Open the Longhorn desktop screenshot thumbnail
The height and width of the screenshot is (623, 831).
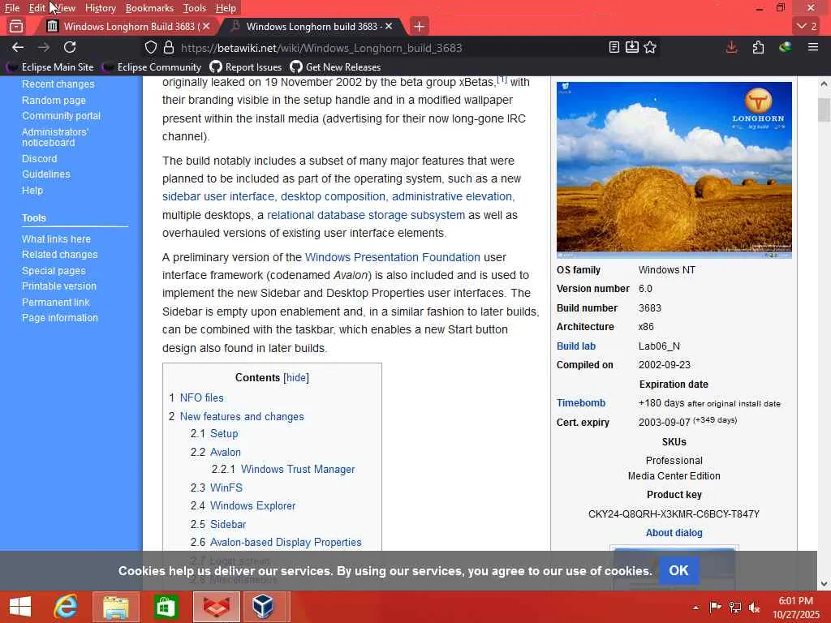point(674,170)
